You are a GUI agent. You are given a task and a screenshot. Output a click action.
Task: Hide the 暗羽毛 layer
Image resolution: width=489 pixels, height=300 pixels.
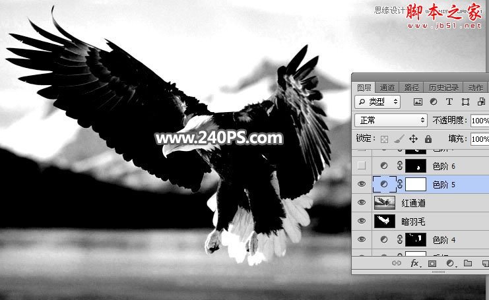[362, 221]
